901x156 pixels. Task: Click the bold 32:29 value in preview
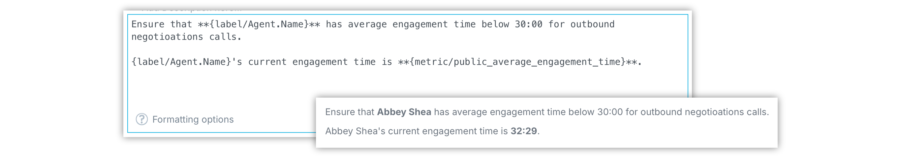tap(524, 131)
